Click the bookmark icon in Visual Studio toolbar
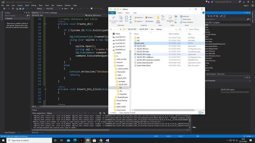 pyautogui.click(x=92, y=9)
